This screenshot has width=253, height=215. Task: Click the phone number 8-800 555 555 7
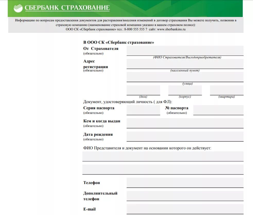[136, 29]
